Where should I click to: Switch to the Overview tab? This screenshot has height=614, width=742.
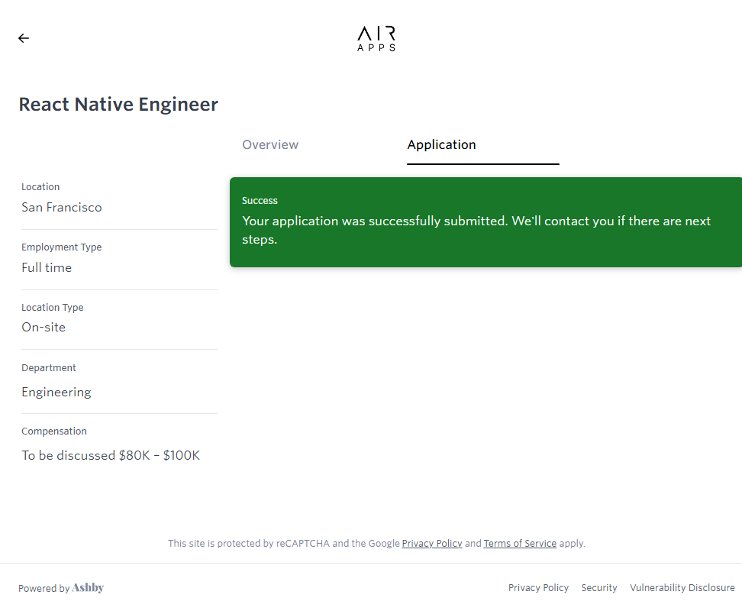[270, 145]
